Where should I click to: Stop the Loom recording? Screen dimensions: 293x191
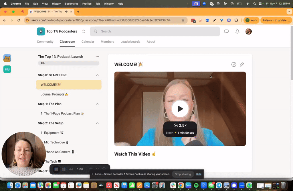[56, 169]
